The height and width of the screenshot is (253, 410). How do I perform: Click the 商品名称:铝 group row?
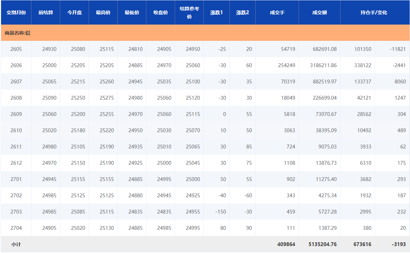[17, 33]
